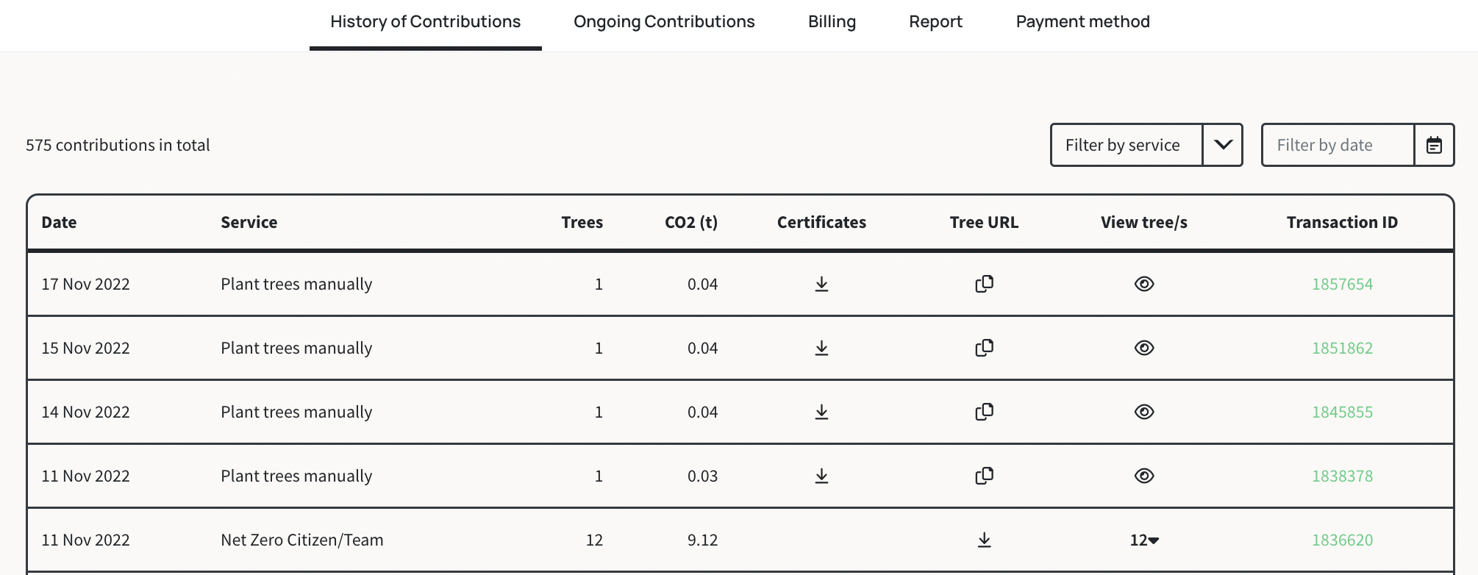
Task: Open transaction ID 1845855 link
Action: click(x=1342, y=412)
